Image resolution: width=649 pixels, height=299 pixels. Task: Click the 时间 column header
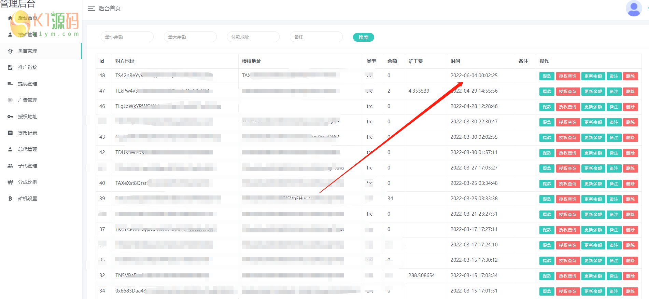tap(455, 61)
